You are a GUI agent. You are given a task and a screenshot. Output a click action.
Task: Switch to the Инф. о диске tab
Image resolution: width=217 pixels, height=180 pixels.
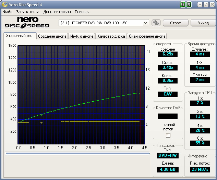(82, 36)
